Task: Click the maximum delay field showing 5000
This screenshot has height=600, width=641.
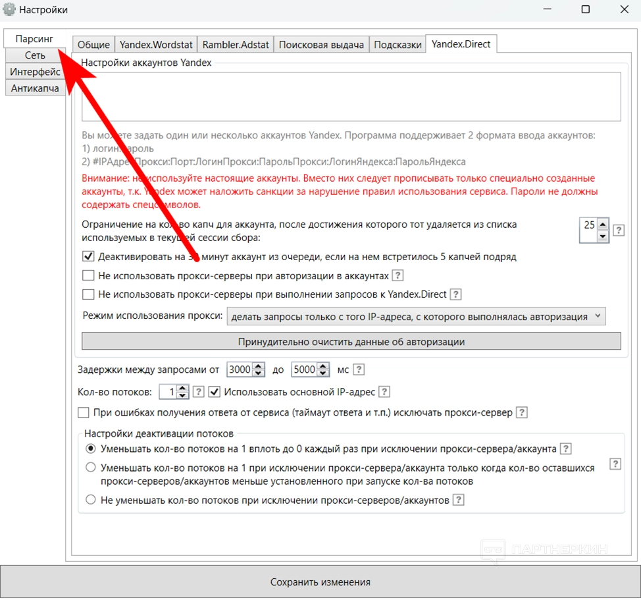Action: [304, 369]
